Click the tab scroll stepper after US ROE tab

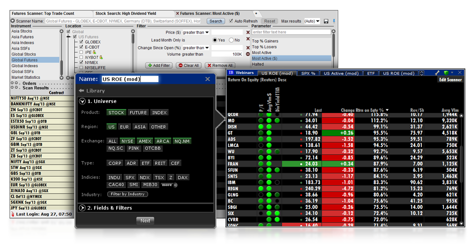point(422,73)
